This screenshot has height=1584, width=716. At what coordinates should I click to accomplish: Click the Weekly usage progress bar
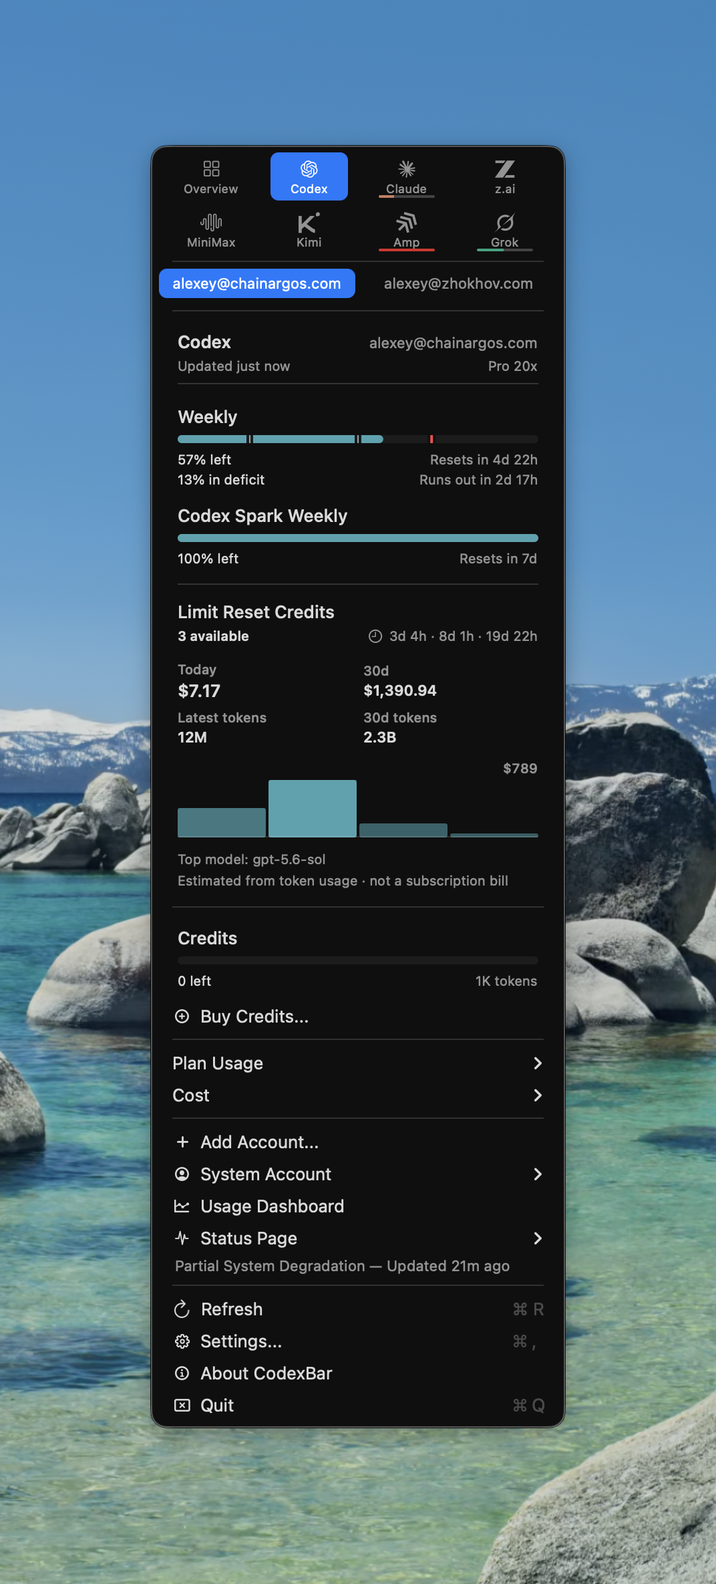point(358,439)
